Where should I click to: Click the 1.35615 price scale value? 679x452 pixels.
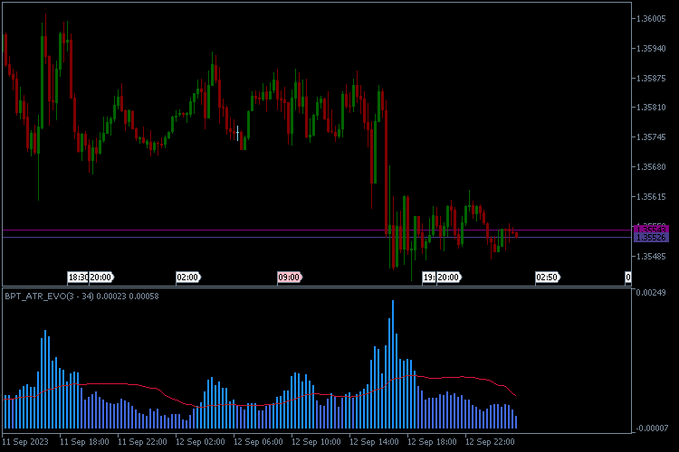651,197
